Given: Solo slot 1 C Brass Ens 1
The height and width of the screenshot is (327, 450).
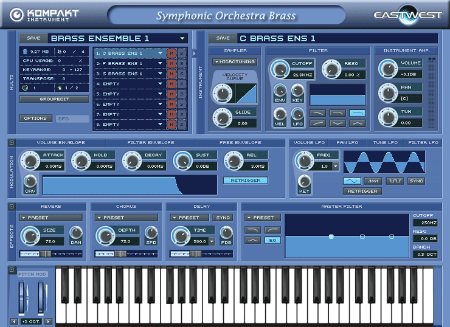Looking at the screenshot, I should click(182, 53).
